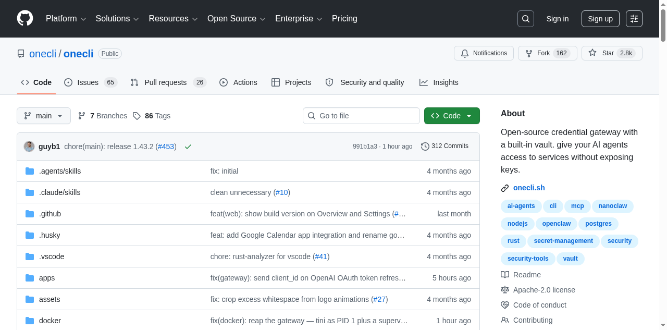Click the .github folder icon
667x330 pixels.
[x=30, y=214]
